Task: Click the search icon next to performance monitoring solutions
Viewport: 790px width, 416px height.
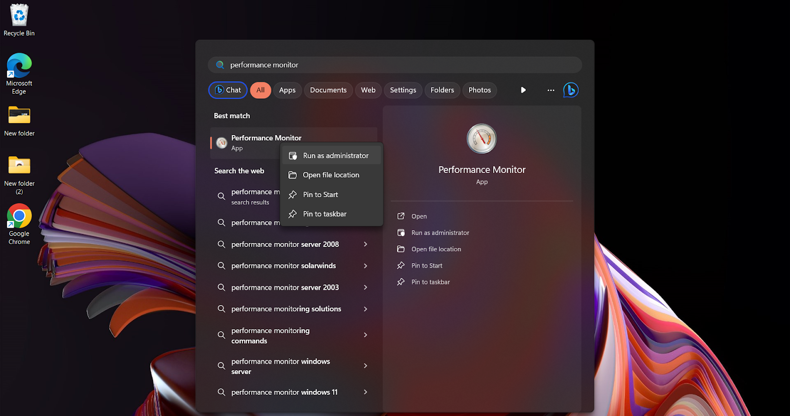Action: [x=221, y=309]
